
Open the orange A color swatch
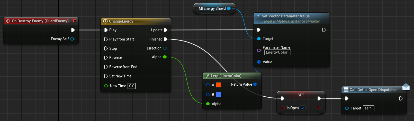coord(218,85)
